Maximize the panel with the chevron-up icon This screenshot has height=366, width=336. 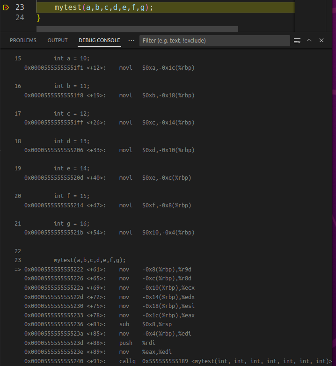(x=309, y=40)
